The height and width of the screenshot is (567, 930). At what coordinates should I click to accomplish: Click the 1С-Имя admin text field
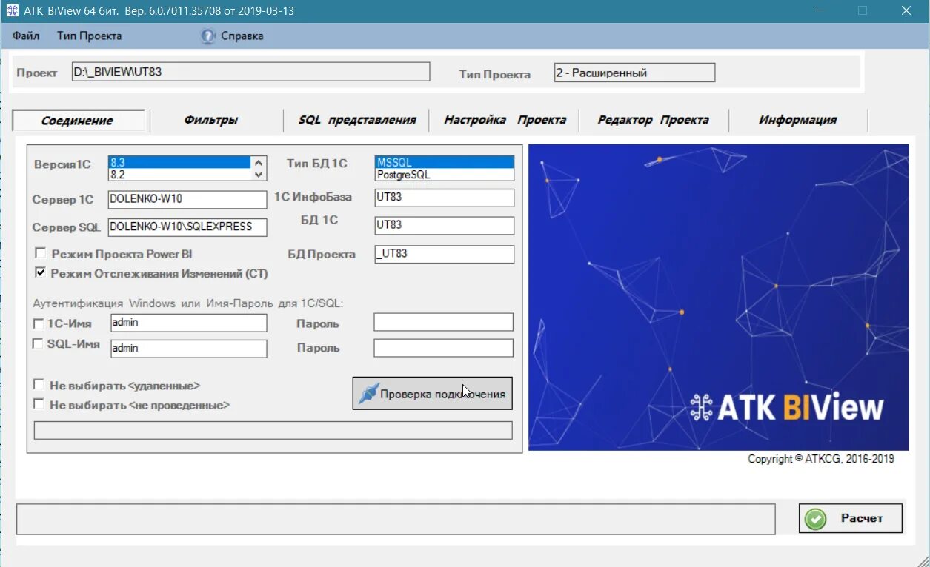(188, 323)
